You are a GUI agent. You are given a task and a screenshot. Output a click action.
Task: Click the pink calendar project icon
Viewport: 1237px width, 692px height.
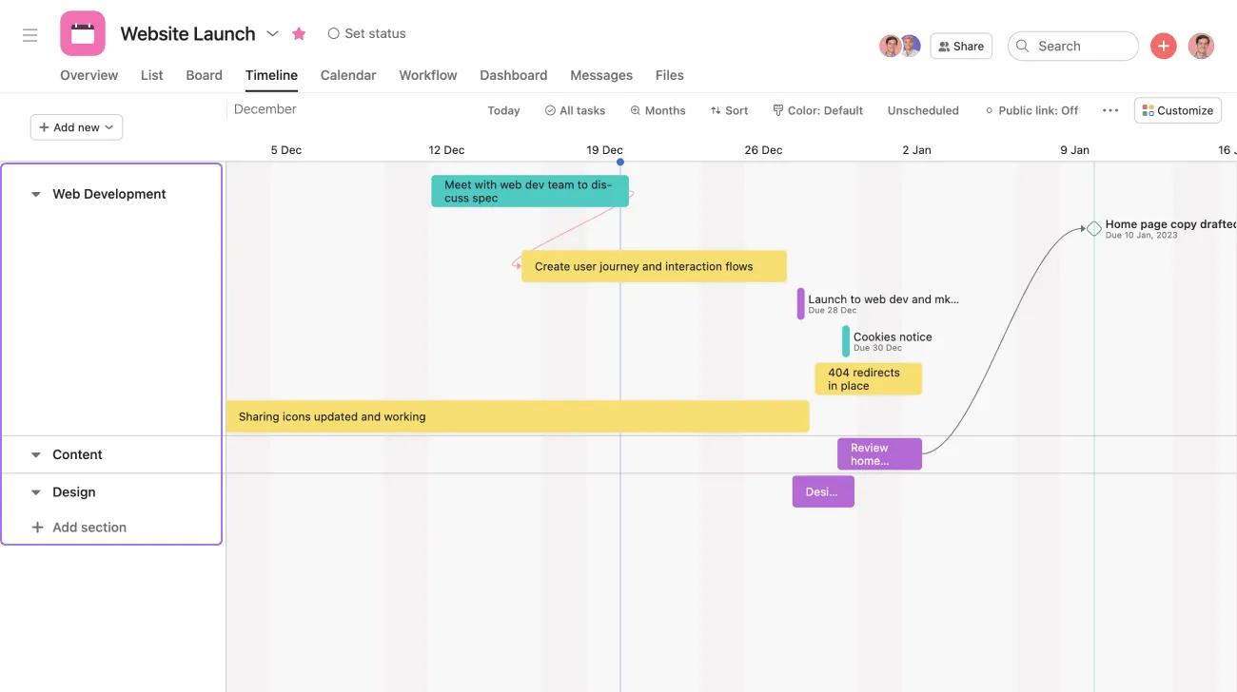[83, 34]
